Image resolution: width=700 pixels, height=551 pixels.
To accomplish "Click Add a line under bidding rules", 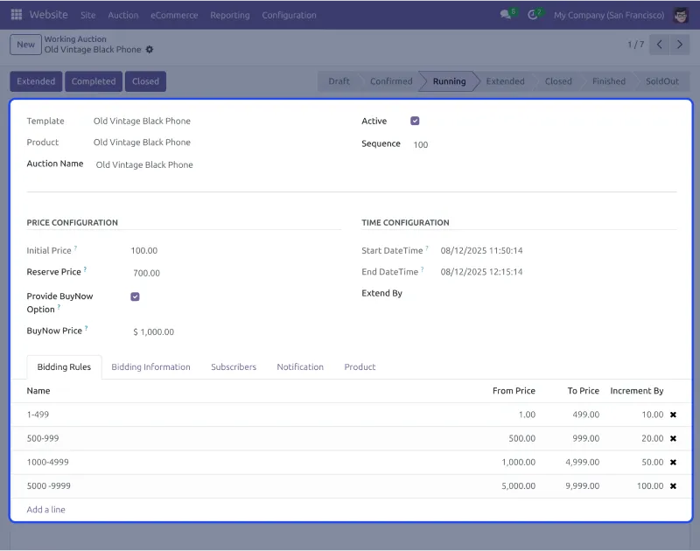I will 45,509.
